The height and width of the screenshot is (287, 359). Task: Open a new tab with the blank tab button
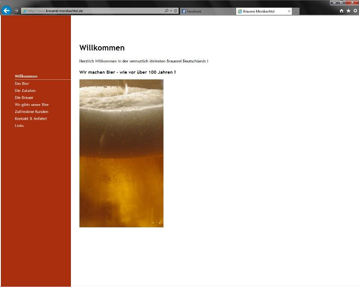point(296,12)
